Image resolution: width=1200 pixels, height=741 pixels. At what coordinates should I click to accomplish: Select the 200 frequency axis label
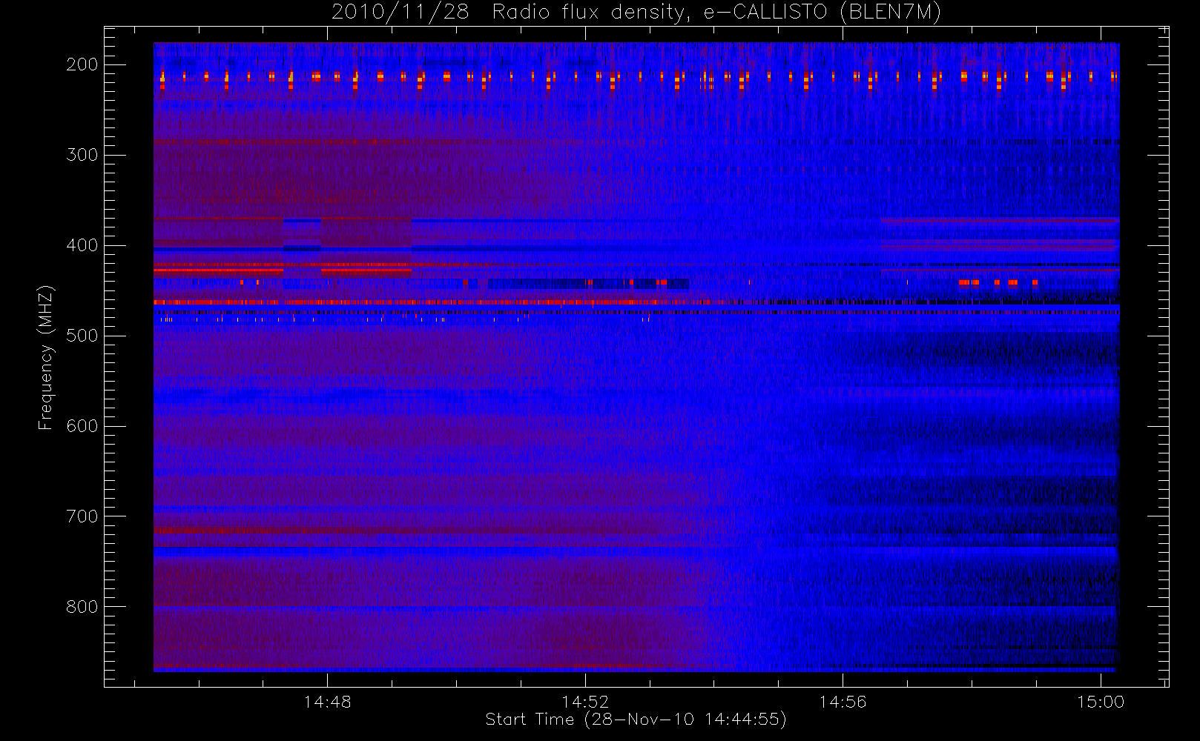[82, 64]
